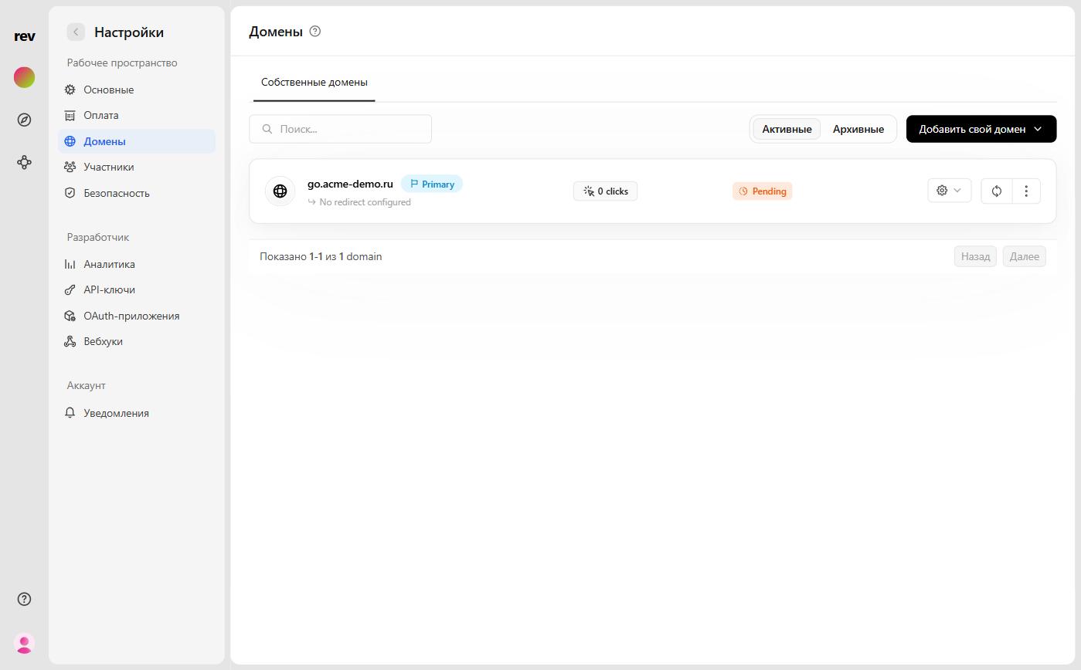Open Аналитика section
This screenshot has height=670, width=1081.
coord(137,264)
